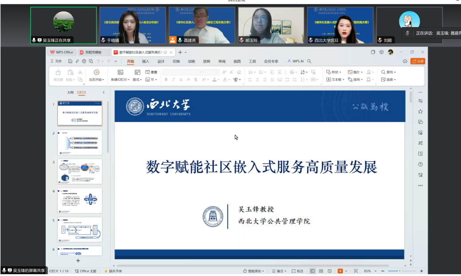Click the search magnifier in the ribbon

pos(310,61)
